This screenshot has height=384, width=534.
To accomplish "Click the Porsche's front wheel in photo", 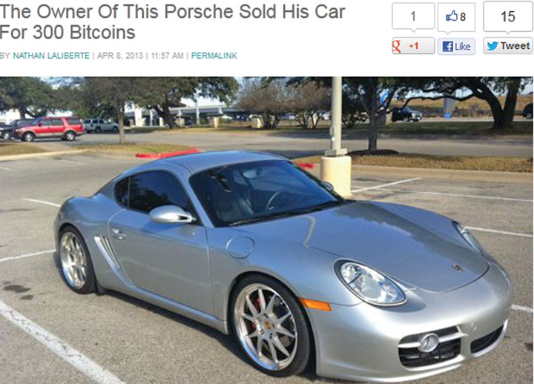I will 269,326.
